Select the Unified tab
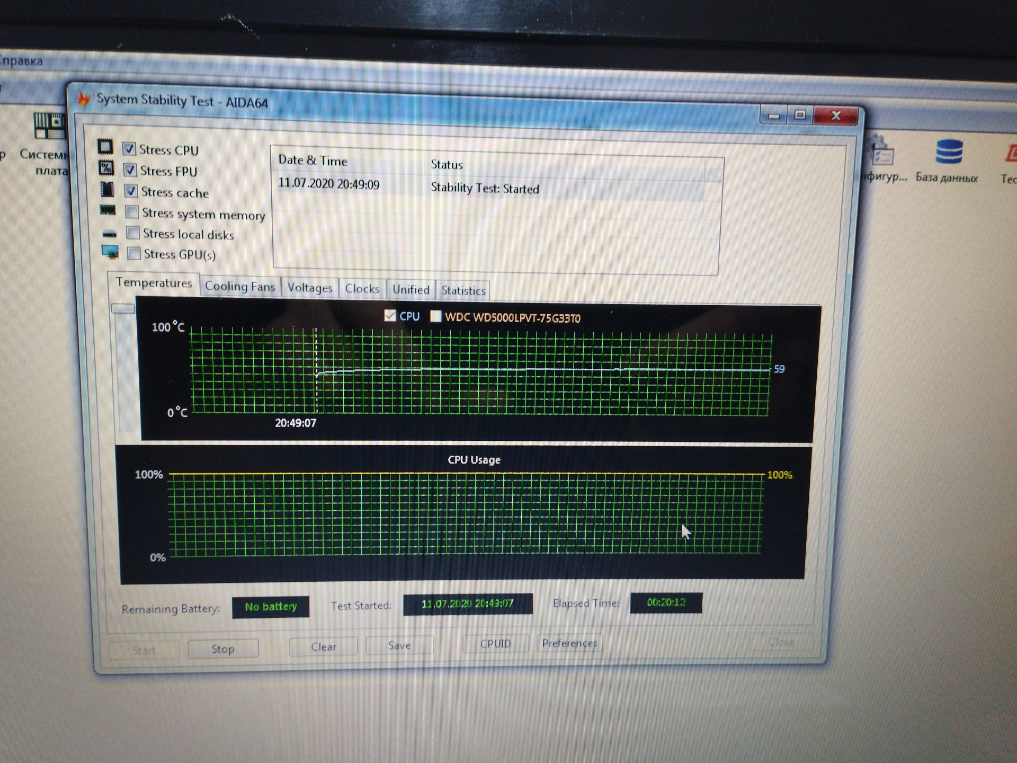 [x=411, y=290]
